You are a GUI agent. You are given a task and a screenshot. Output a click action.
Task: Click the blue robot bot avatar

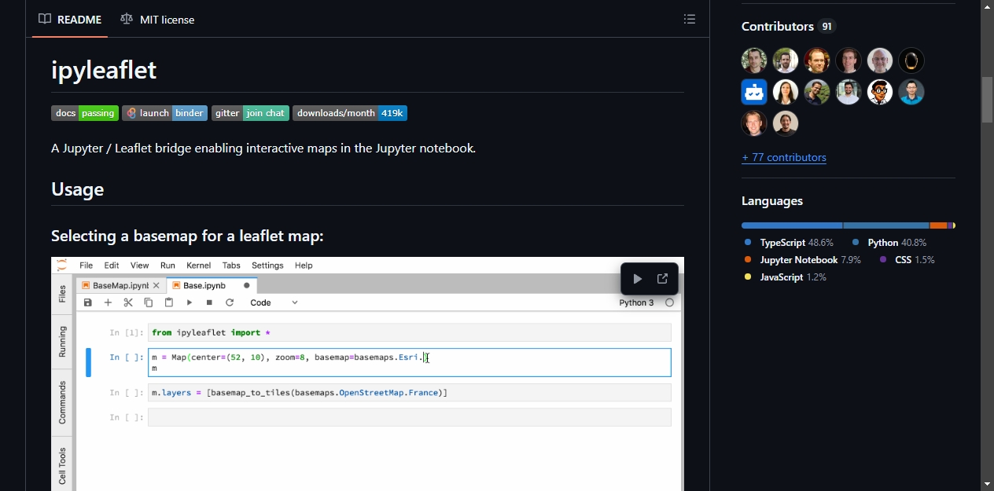click(x=754, y=92)
